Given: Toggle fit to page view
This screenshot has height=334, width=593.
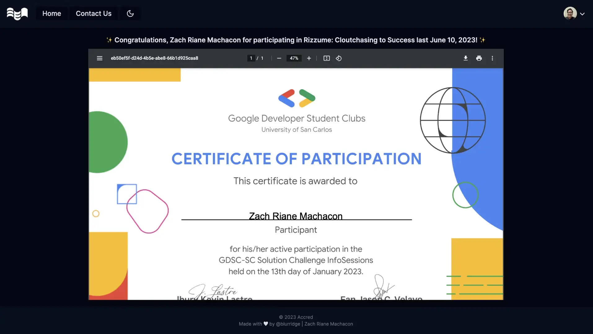Looking at the screenshot, I should [327, 58].
